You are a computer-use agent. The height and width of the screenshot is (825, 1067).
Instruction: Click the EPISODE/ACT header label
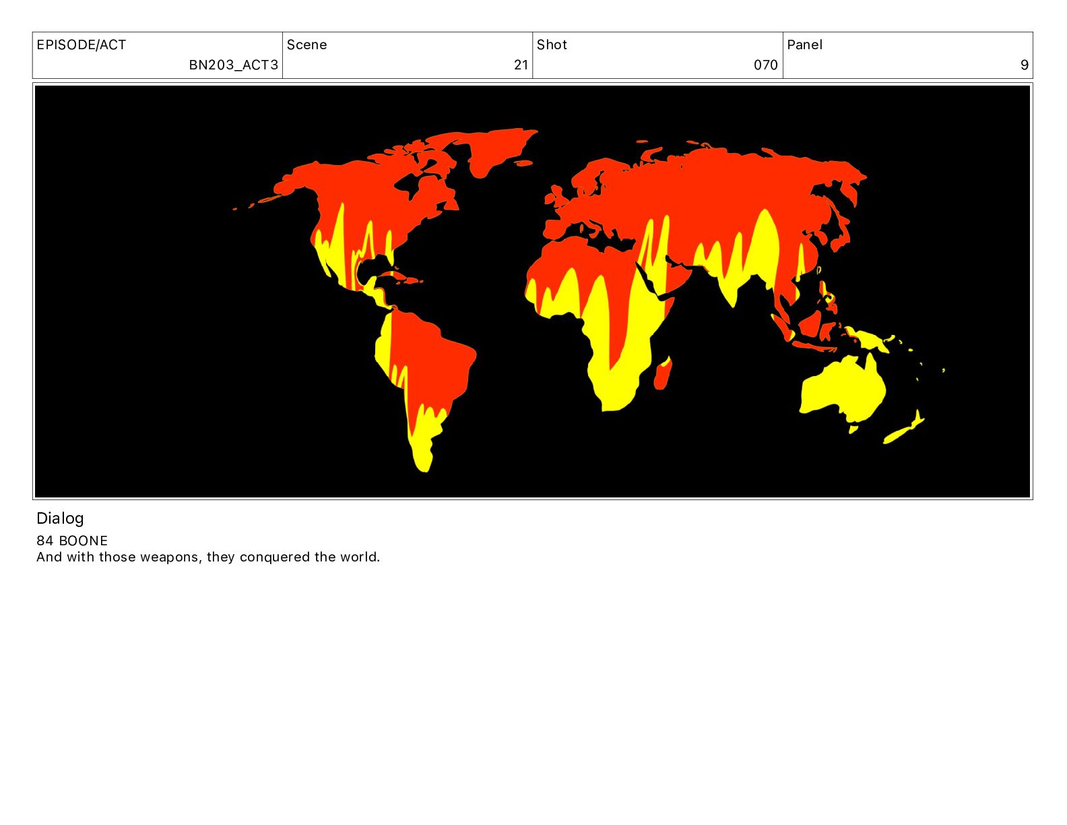point(82,45)
